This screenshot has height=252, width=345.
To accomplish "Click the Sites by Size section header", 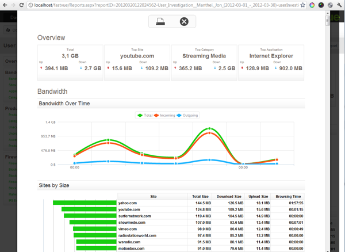I will click(x=171, y=185).
